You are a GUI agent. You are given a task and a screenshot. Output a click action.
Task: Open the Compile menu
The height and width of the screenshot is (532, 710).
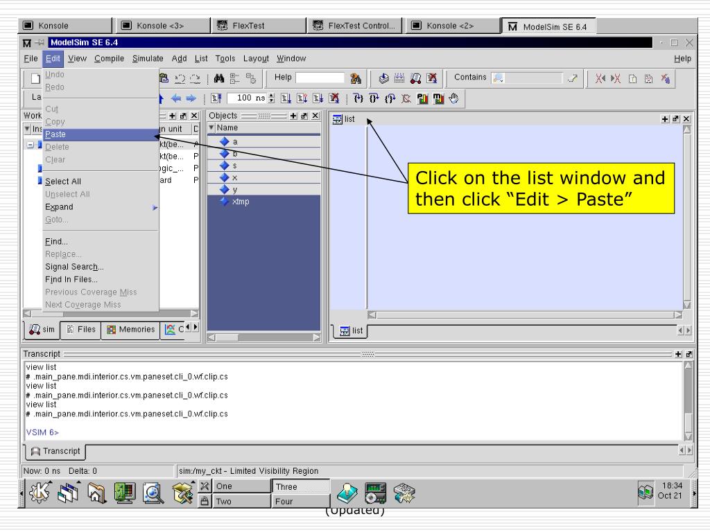[109, 59]
